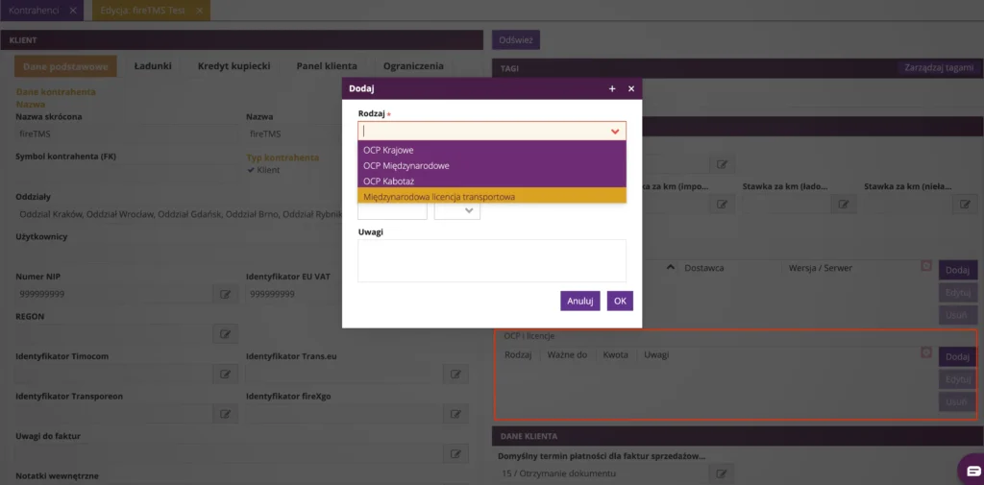The image size is (984, 485).
Task: Click the Ważne do column header
Action: click(567, 354)
